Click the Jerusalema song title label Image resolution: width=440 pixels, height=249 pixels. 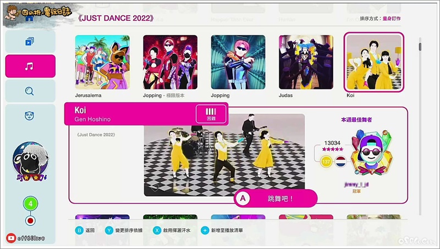pyautogui.click(x=88, y=95)
